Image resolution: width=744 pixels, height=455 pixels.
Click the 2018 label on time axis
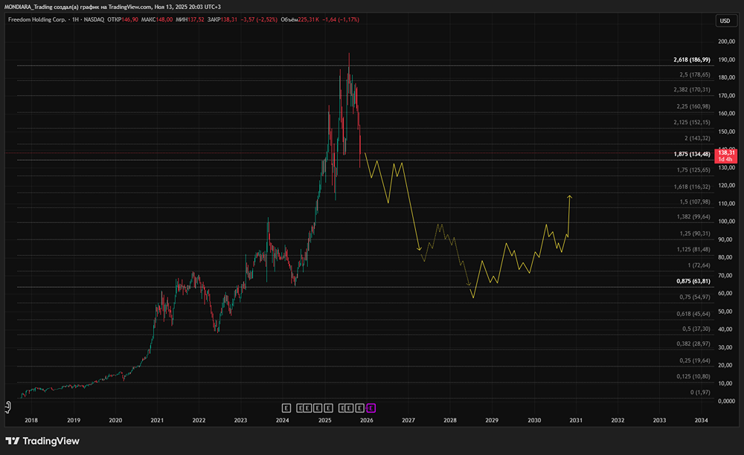pos(31,420)
